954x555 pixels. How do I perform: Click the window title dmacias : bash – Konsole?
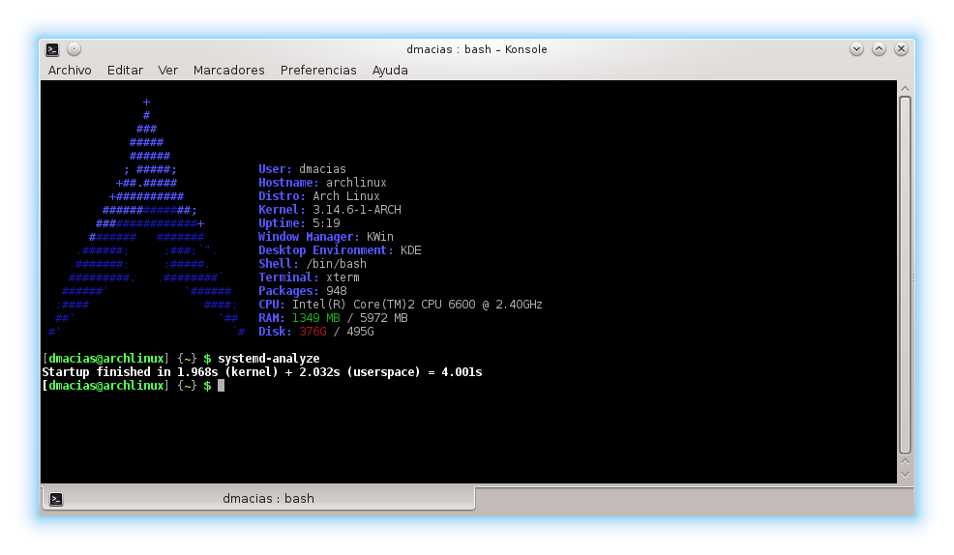tap(476, 49)
